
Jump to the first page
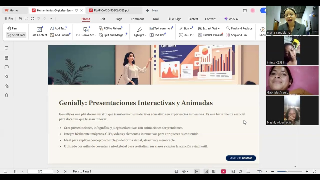[15, 171]
